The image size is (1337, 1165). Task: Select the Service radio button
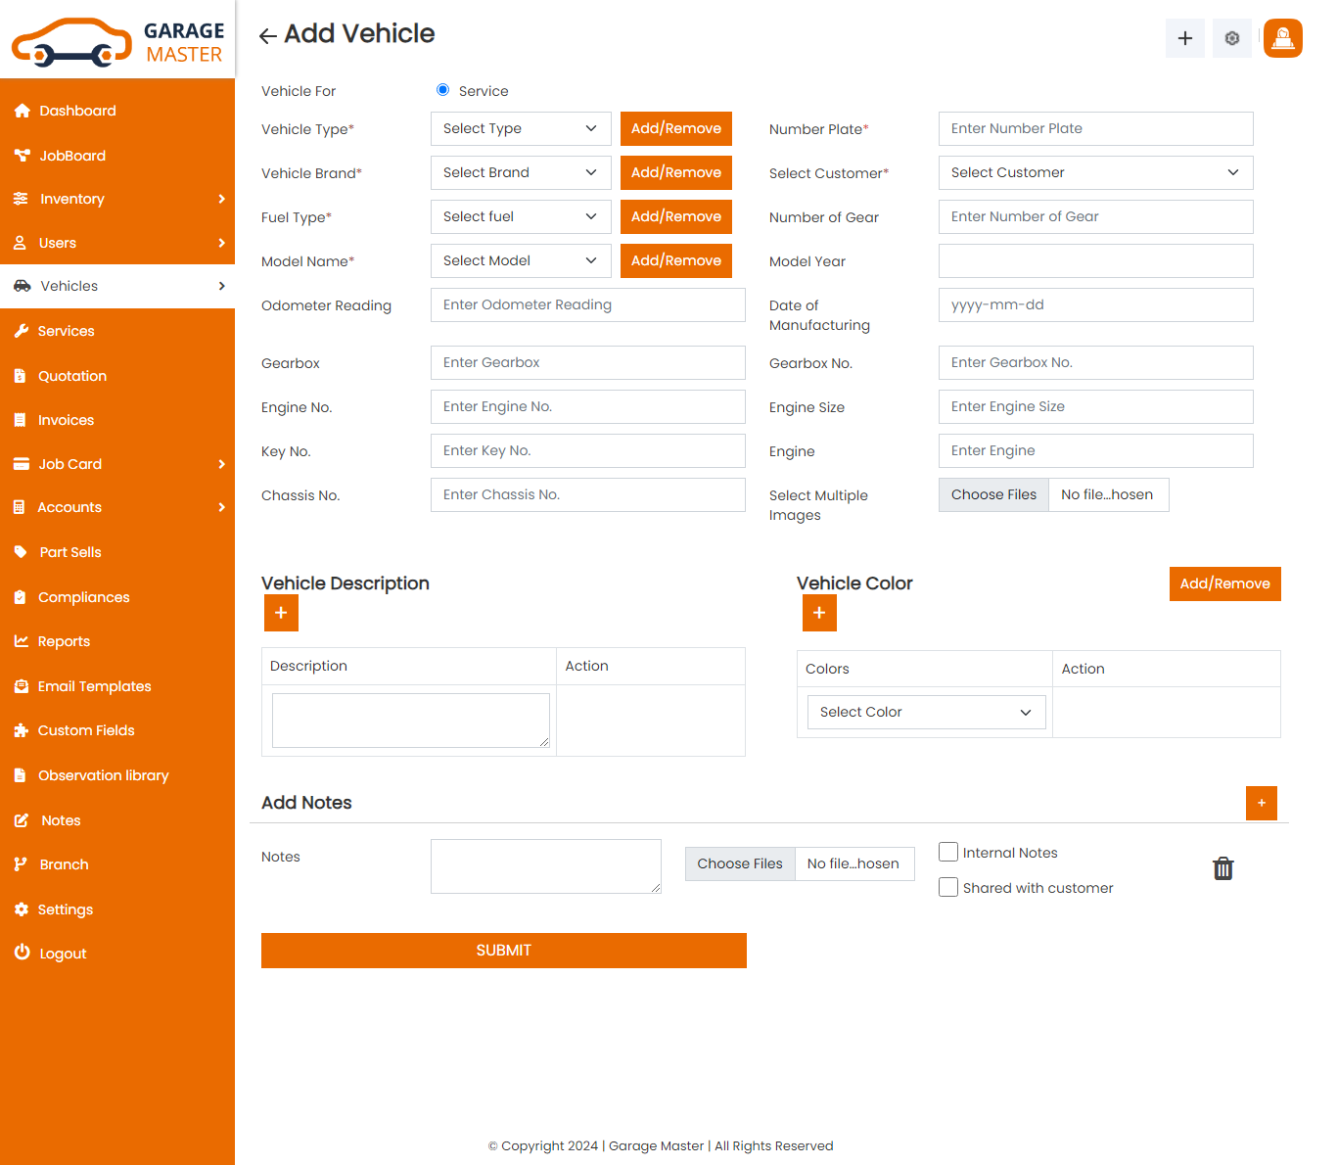point(443,90)
